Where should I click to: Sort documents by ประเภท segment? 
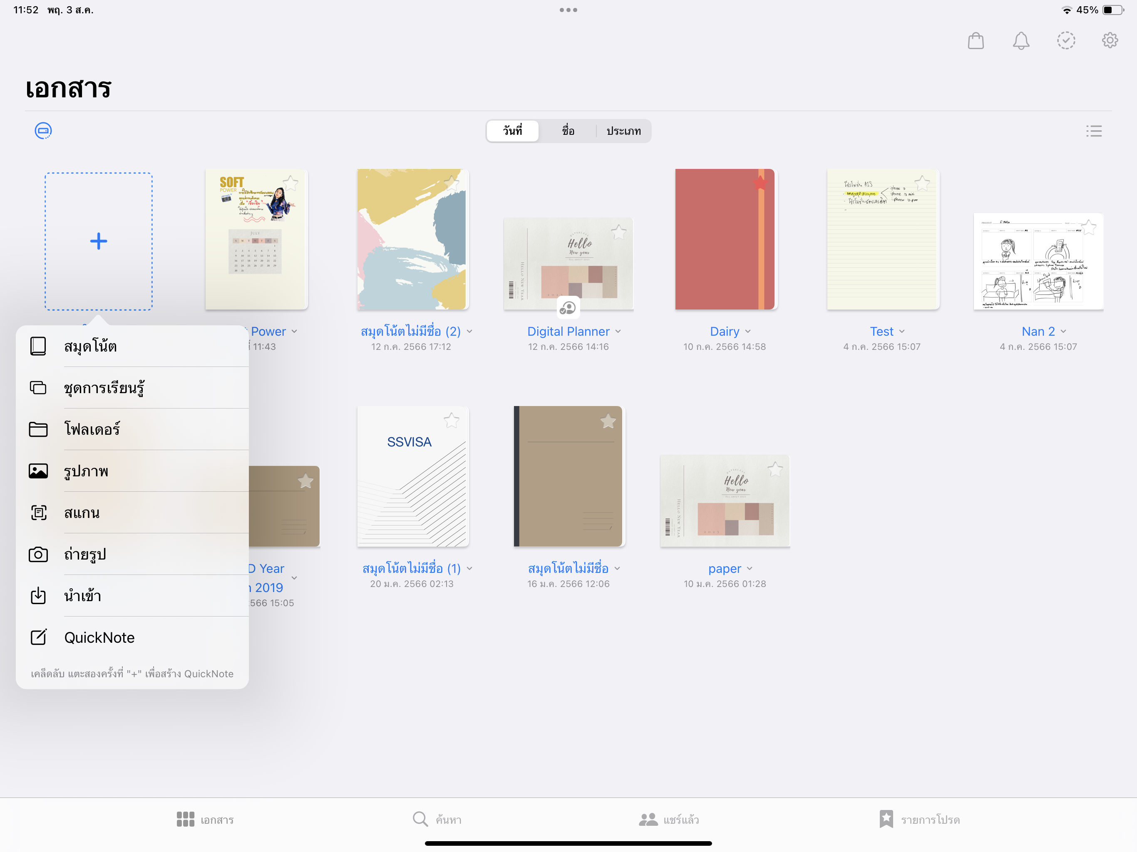(x=623, y=131)
